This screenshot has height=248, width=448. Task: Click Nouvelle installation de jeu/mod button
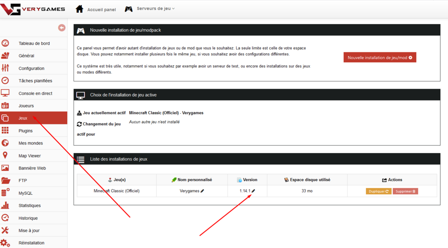pyautogui.click(x=379, y=57)
